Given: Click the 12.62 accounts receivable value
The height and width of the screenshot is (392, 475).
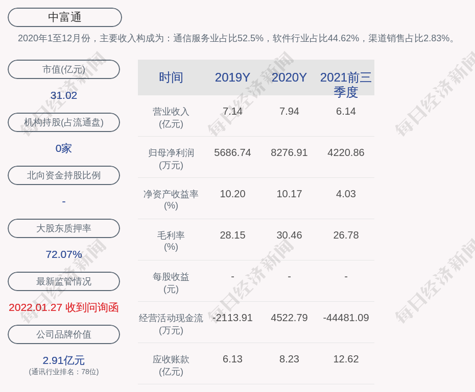Looking at the screenshot, I should [x=346, y=359].
